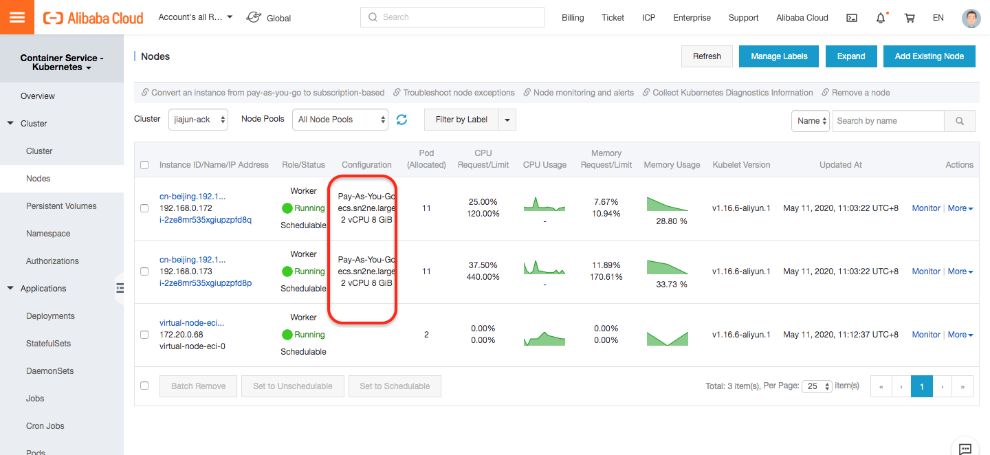Click Monitor for node 192.168.0.172
The width and height of the screenshot is (990, 455).
[926, 208]
